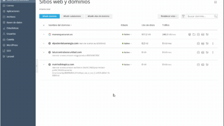Image resolution: width=224 pixels, height=126 pixels.
Task: Expand the matrixdistopica.com domain row
Action: click(x=44, y=64)
